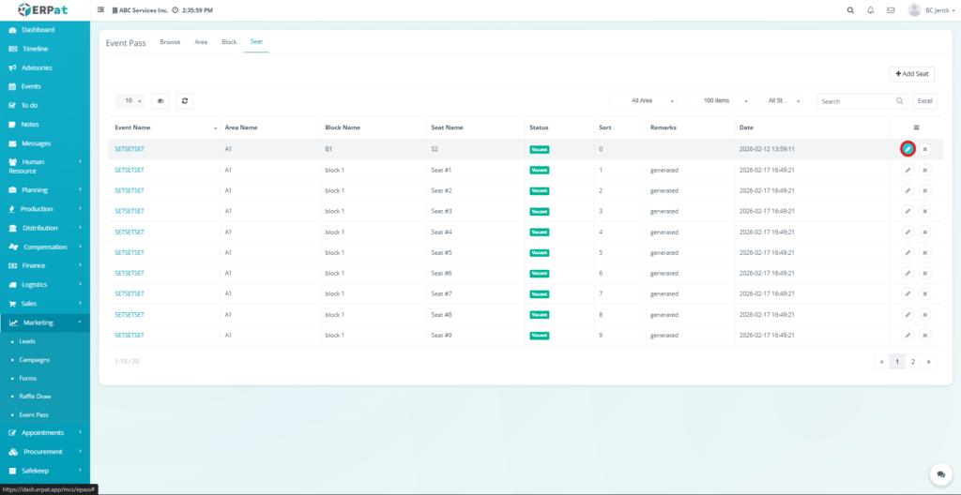The width and height of the screenshot is (961, 495).
Task: Switch to the Block tab
Action: (x=229, y=42)
